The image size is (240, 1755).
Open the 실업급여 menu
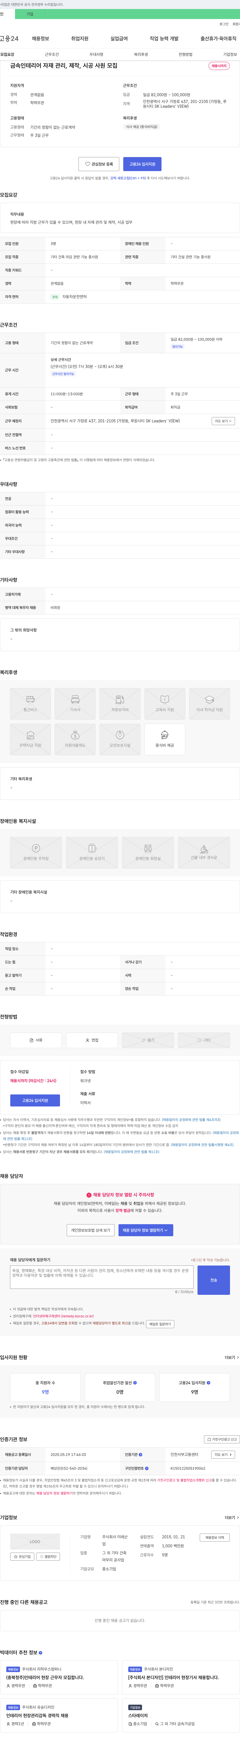[119, 39]
